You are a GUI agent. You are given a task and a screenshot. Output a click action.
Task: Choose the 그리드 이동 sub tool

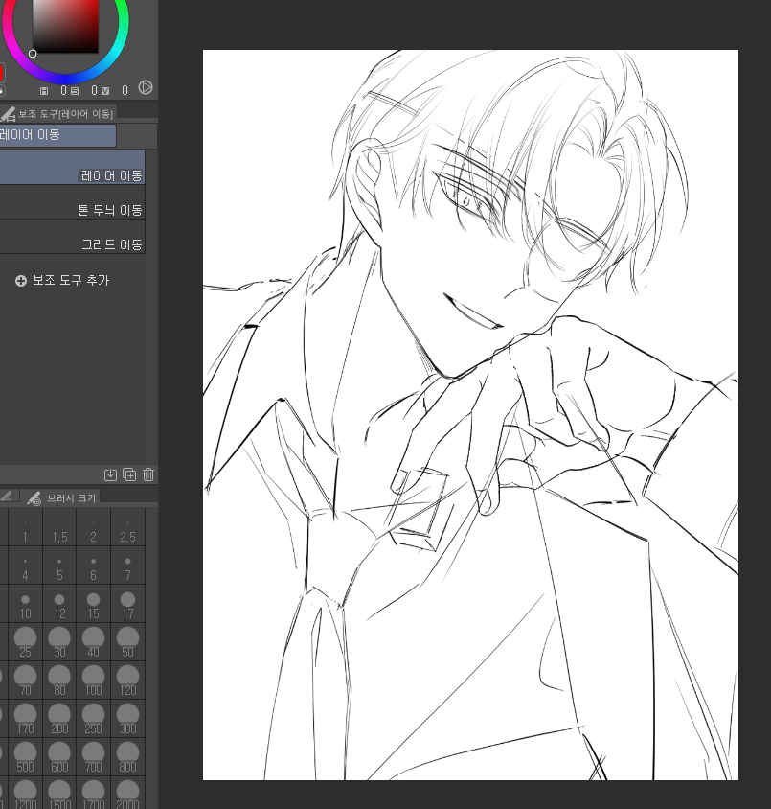tap(72, 237)
